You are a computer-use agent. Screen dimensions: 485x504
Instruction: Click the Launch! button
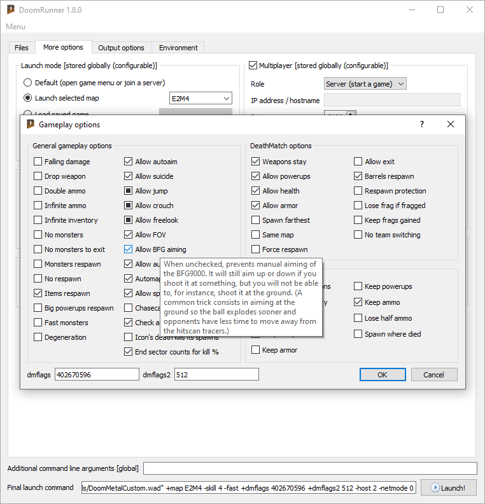[449, 487]
